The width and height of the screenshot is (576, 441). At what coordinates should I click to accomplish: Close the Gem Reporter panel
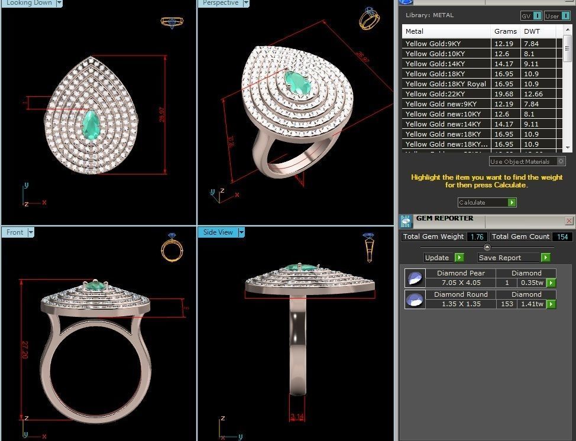pos(569,220)
